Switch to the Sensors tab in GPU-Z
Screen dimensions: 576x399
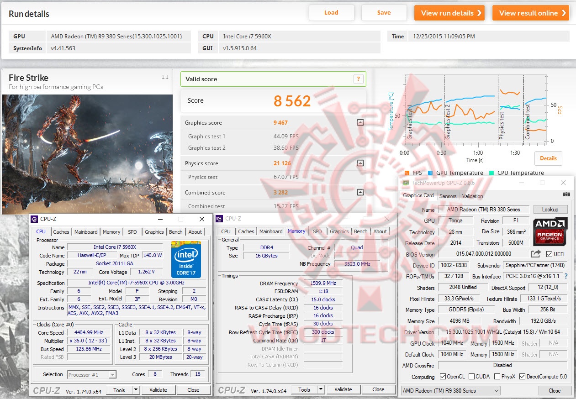click(x=448, y=196)
